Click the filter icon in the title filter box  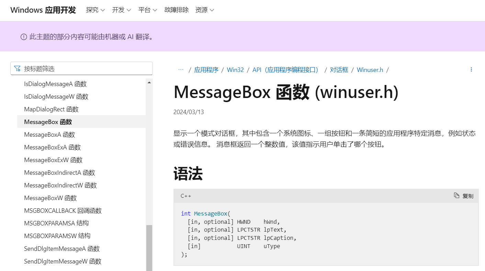click(17, 69)
